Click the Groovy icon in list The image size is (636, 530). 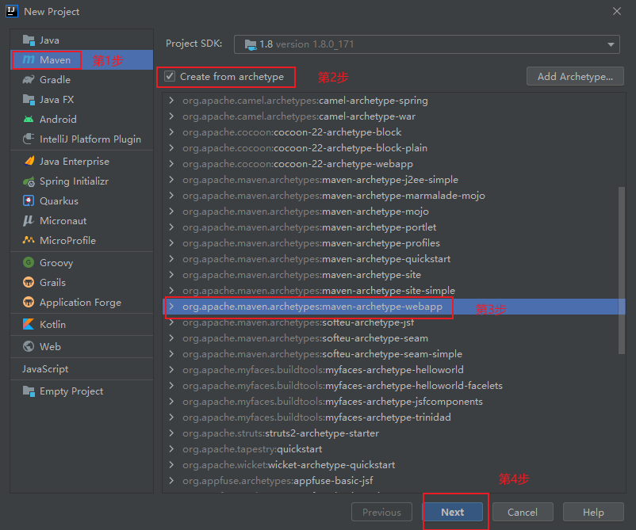coord(29,263)
